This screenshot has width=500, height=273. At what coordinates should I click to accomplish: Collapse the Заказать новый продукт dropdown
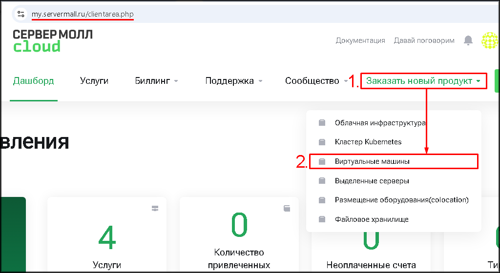423,81
